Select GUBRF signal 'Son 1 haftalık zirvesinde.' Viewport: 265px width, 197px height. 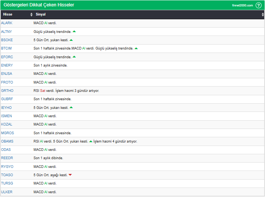52,99
